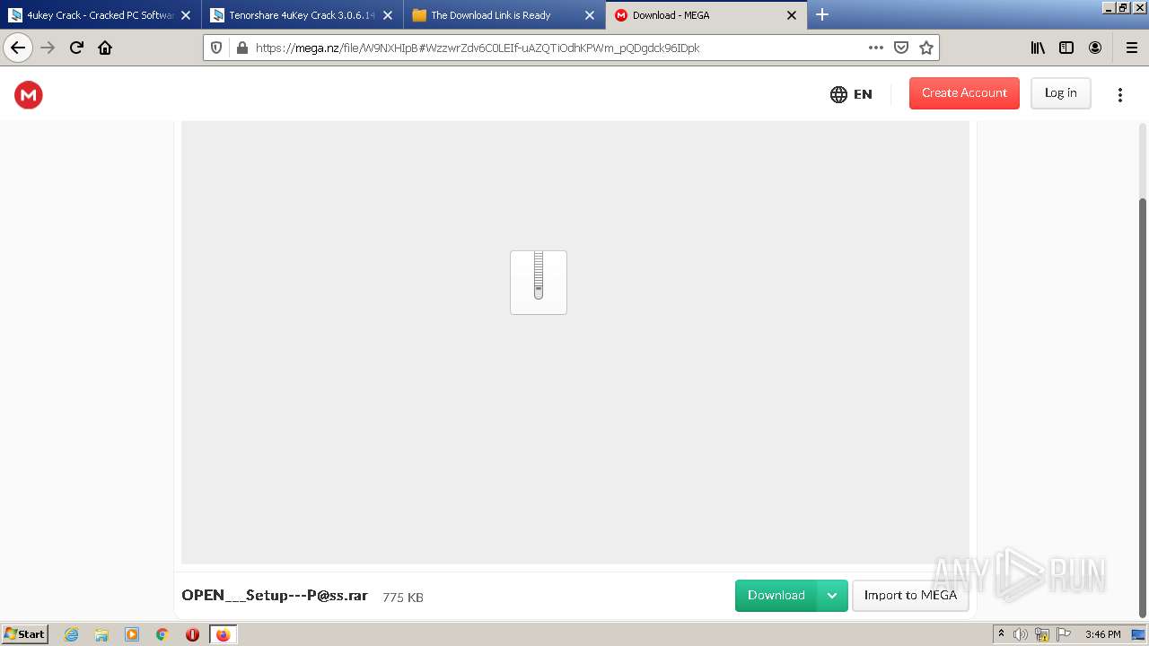
Task: Bookmark this page with the star icon
Action: (x=926, y=48)
